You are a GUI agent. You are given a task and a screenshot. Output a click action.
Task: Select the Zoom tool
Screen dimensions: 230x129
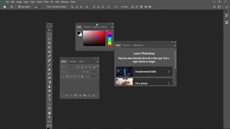tap(49, 117)
